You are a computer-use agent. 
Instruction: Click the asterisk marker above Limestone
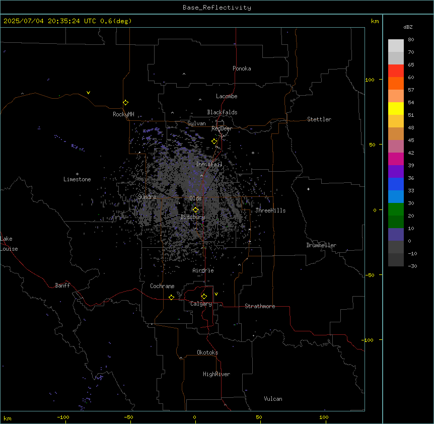[x=77, y=174]
